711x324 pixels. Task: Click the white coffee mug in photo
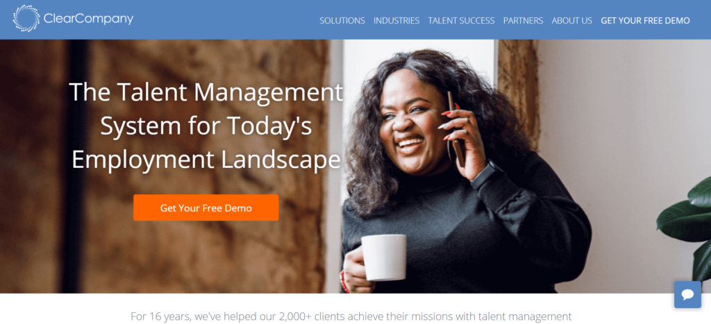[x=383, y=257]
